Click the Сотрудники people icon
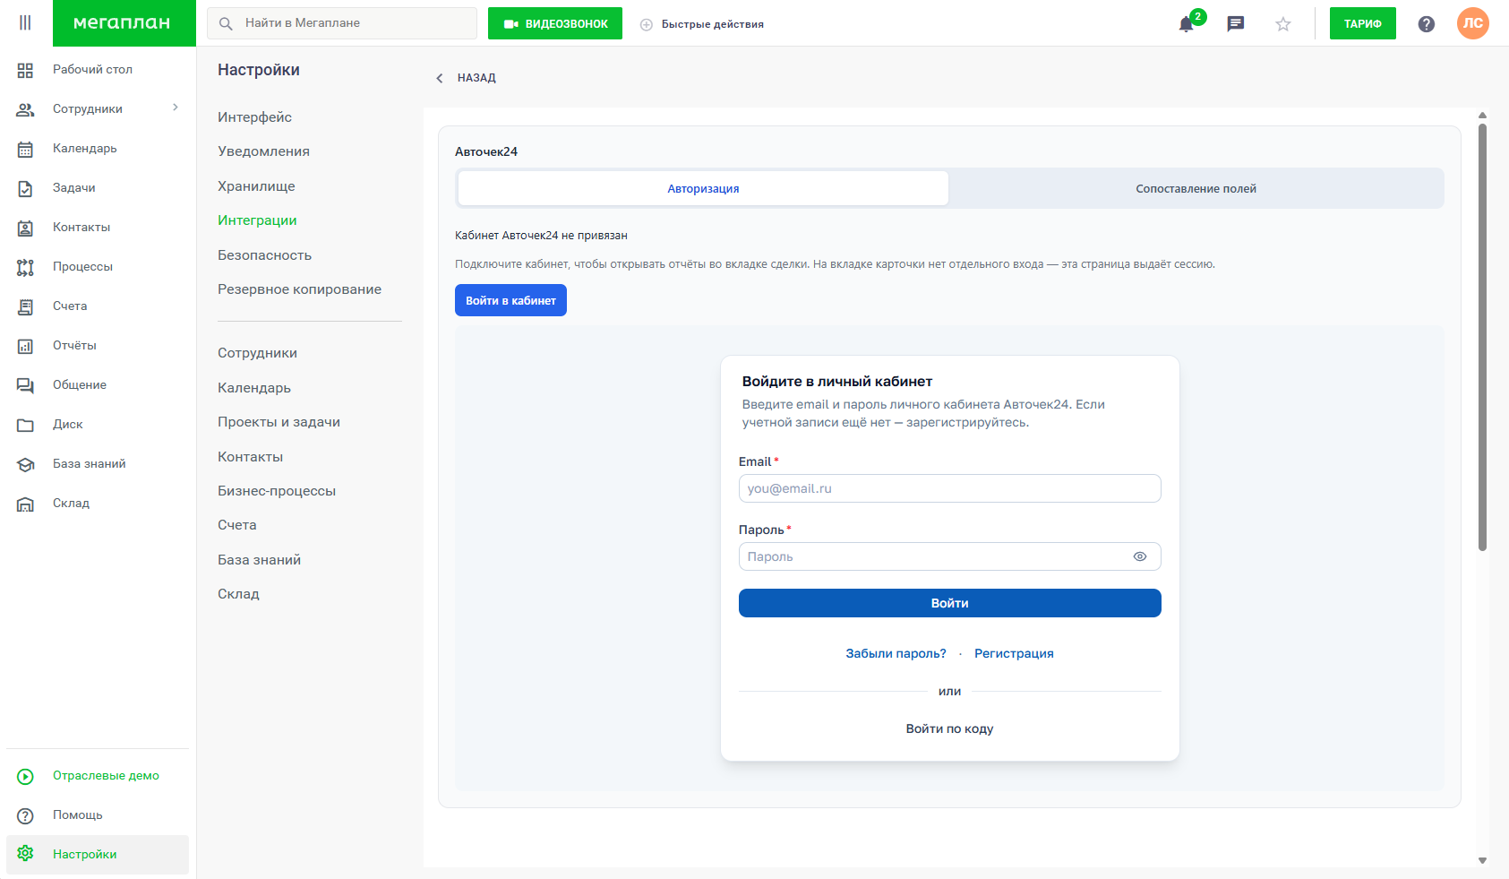The width and height of the screenshot is (1509, 879). 25,109
